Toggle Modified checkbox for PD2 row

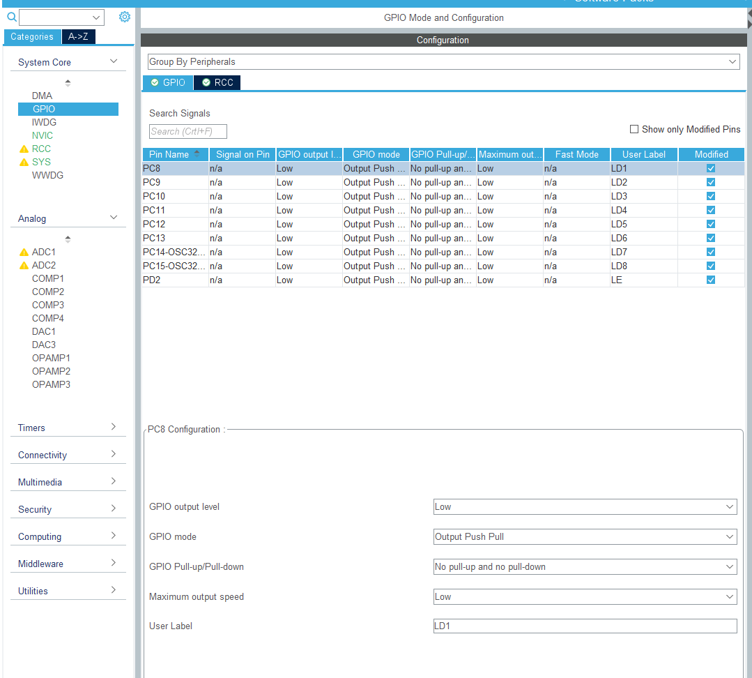(x=711, y=280)
